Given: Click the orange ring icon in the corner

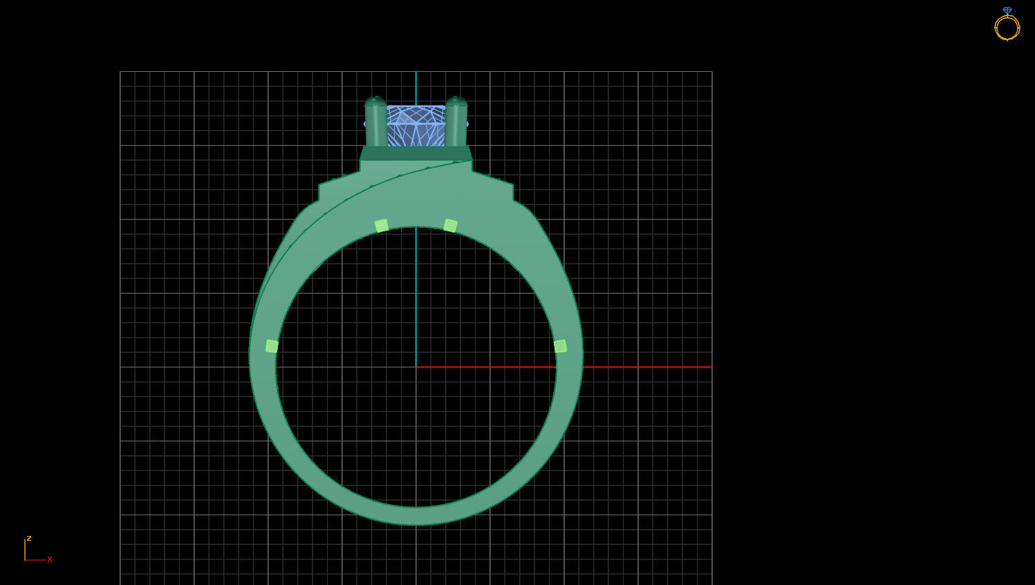Looking at the screenshot, I should 1007,24.
